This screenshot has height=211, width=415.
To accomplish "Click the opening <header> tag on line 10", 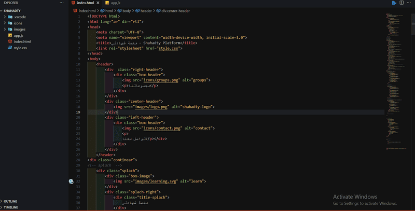I will pos(105,64).
